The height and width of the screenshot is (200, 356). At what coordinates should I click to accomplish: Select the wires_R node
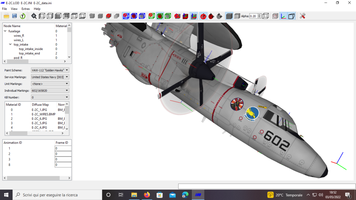19,36
